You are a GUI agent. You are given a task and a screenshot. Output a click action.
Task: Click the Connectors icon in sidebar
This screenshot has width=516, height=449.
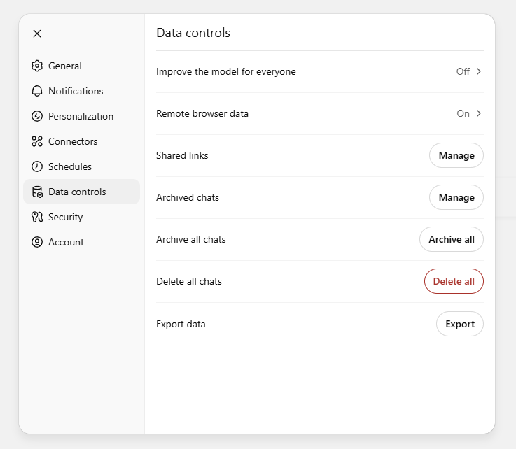point(37,141)
